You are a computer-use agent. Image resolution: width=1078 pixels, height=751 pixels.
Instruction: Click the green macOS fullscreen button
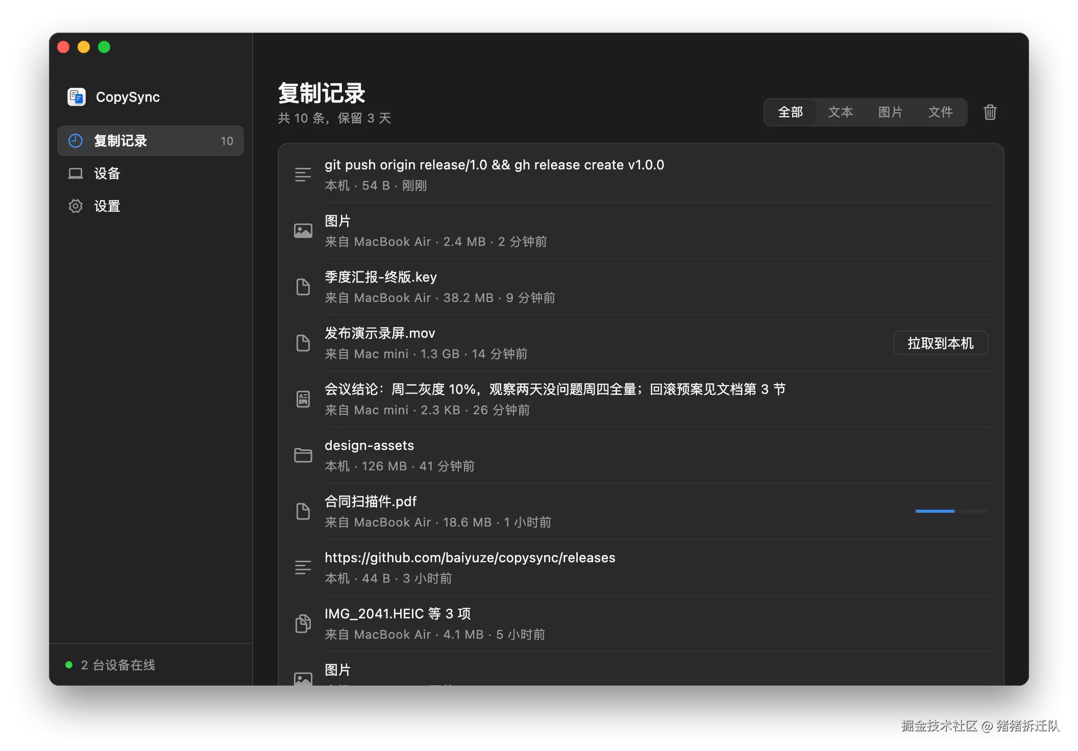point(104,47)
